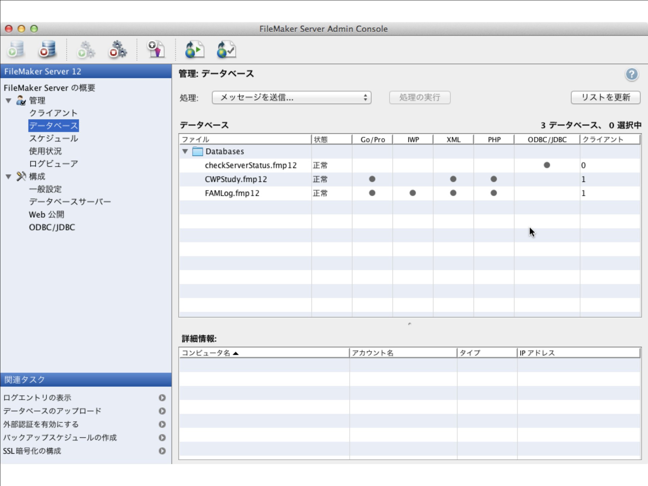Image resolution: width=648 pixels, height=486 pixels.
Task: Click the リストを更新 button
Action: click(605, 98)
